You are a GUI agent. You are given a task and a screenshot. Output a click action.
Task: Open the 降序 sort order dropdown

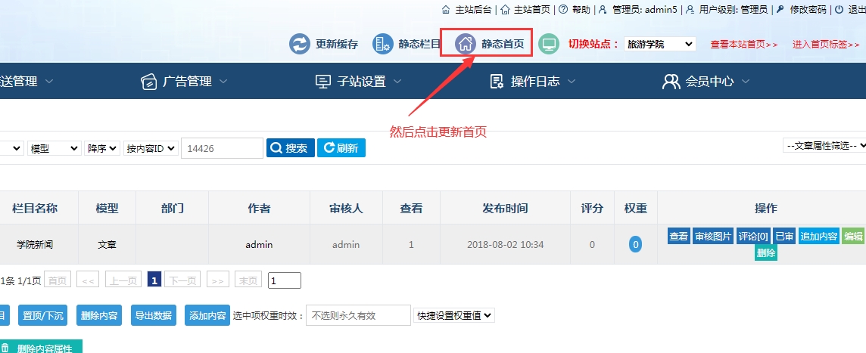pyautogui.click(x=102, y=149)
